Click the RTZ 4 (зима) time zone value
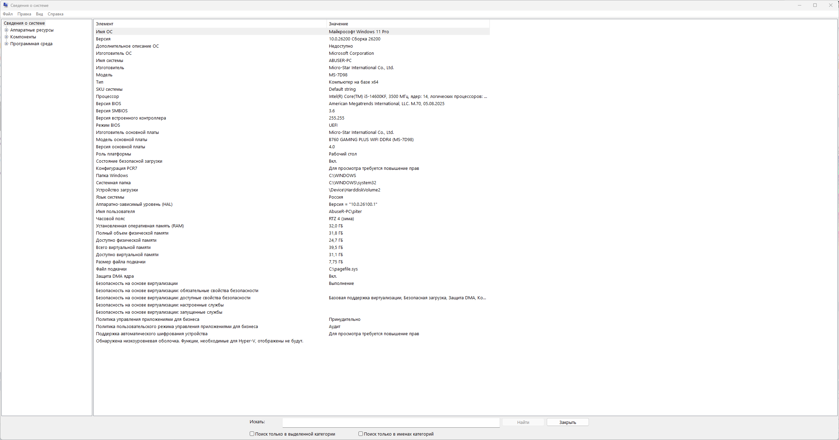 pos(341,219)
